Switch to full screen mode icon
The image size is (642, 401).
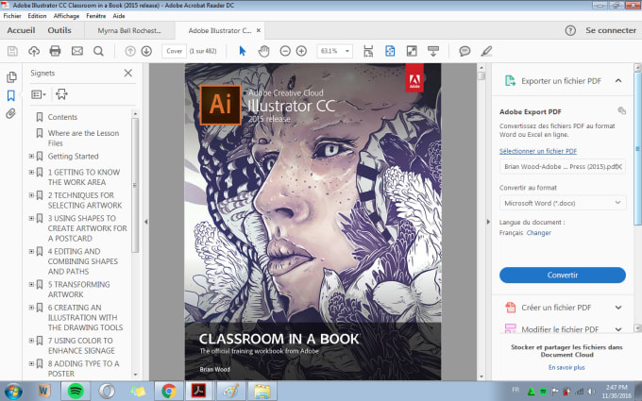(412, 51)
